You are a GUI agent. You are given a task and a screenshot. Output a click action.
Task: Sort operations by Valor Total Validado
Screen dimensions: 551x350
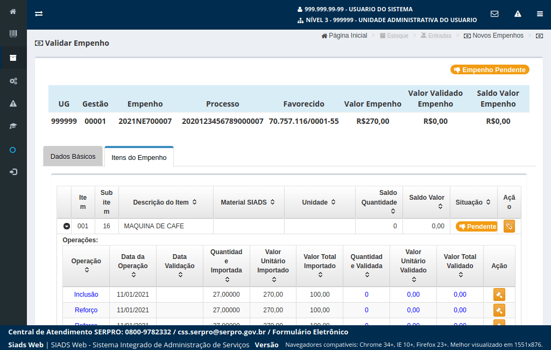(461, 275)
